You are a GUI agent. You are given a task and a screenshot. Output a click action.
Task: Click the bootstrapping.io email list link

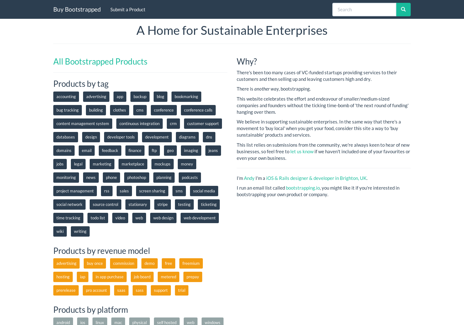pos(303,187)
